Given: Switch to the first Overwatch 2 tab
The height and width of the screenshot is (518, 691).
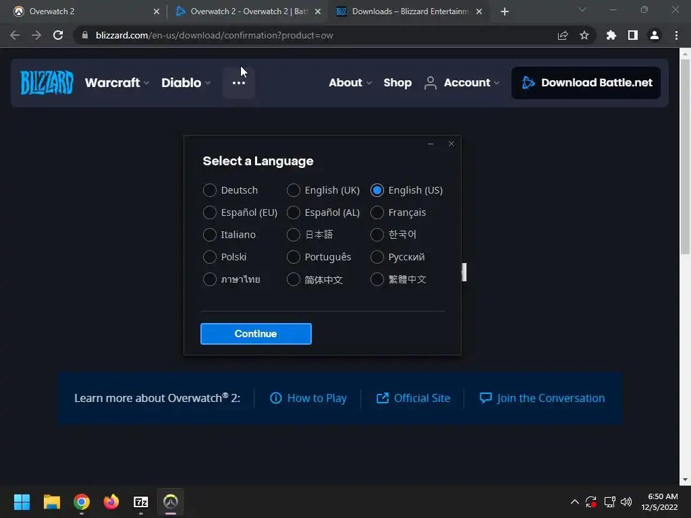Looking at the screenshot, I should click(84, 11).
